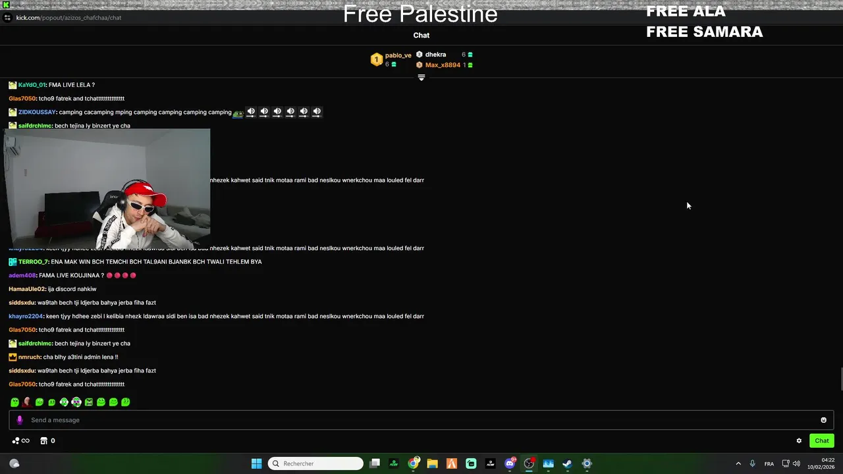Click the FRA language indicator
The width and height of the screenshot is (843, 474).
[769, 464]
